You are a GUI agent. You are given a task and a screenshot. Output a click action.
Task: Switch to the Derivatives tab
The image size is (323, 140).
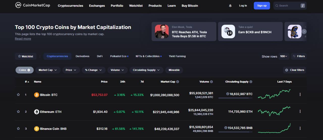[x=83, y=56]
